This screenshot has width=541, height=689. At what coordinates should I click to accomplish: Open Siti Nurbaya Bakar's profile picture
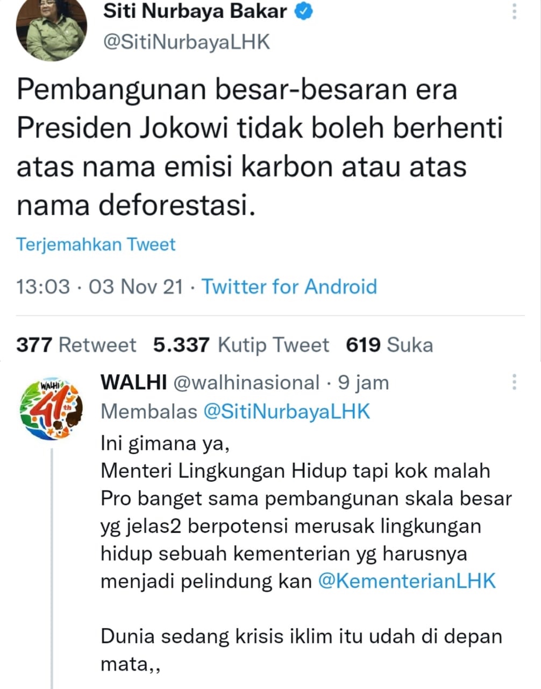(52, 28)
